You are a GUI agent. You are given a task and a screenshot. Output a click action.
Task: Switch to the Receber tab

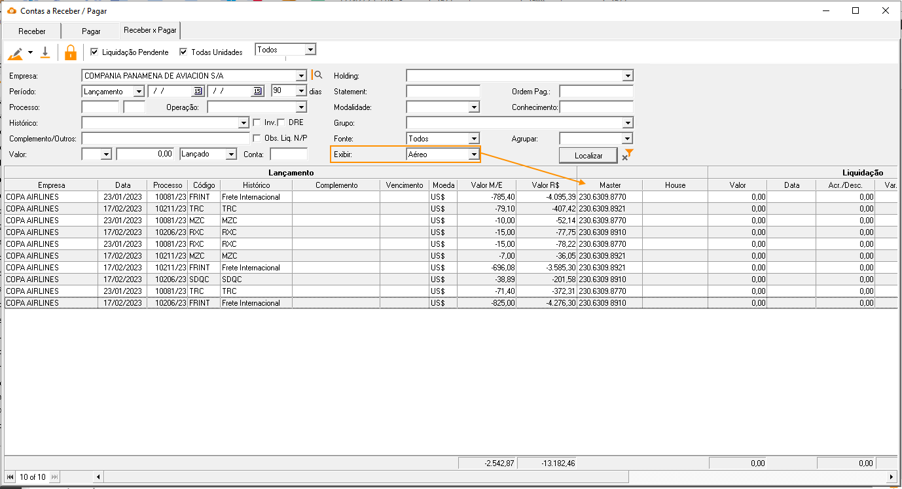(32, 31)
